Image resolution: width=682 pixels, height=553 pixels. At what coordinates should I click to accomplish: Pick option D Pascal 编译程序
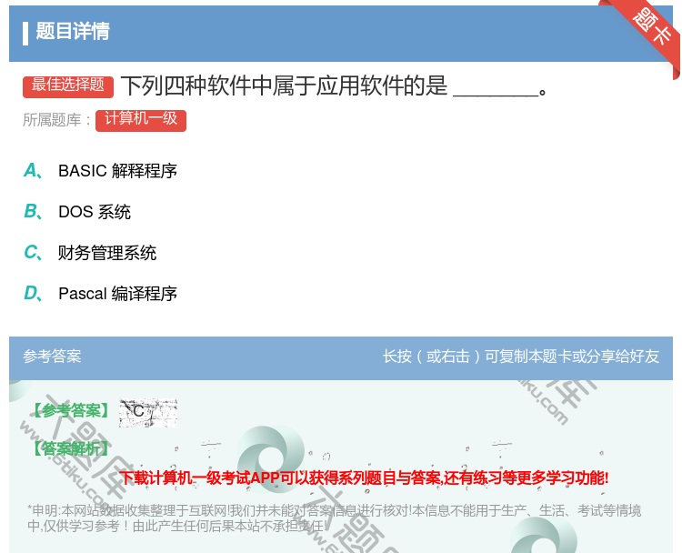100,293
